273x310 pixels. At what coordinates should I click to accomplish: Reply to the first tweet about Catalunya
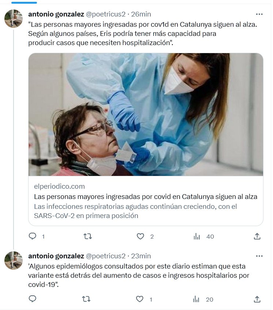pyautogui.click(x=33, y=236)
